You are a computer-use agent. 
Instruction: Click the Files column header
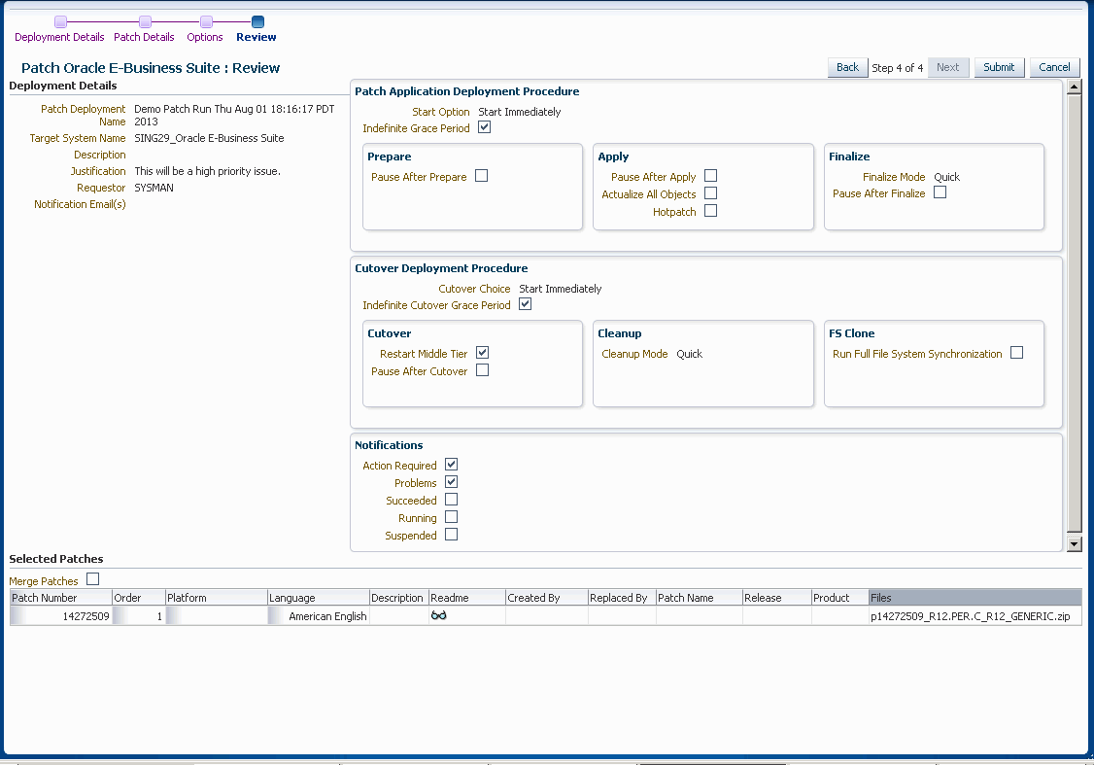[974, 598]
